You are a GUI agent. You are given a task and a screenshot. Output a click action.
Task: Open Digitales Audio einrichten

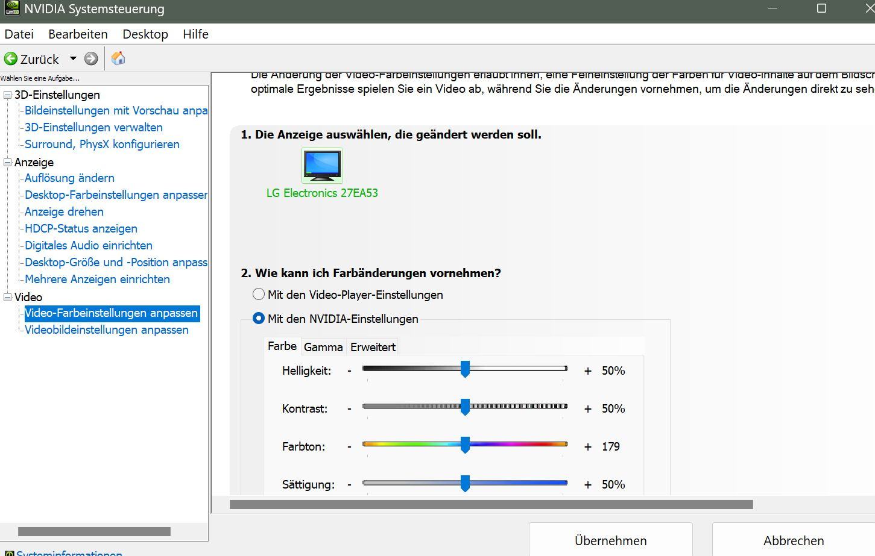[89, 246]
